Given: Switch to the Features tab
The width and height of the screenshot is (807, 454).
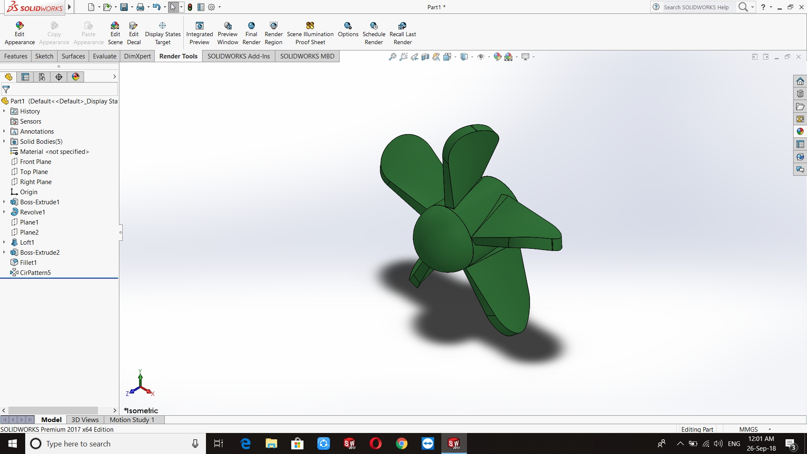Looking at the screenshot, I should [x=16, y=56].
